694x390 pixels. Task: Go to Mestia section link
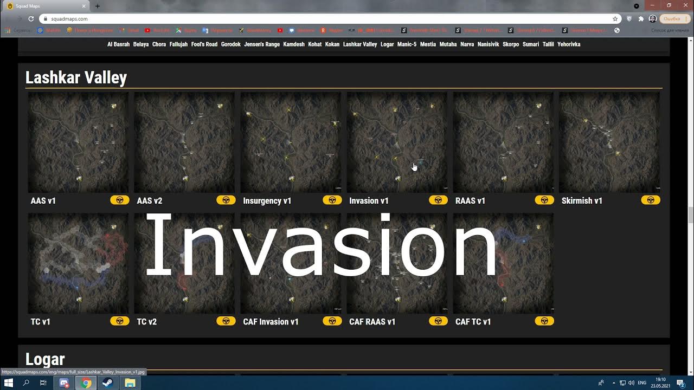[x=428, y=44]
